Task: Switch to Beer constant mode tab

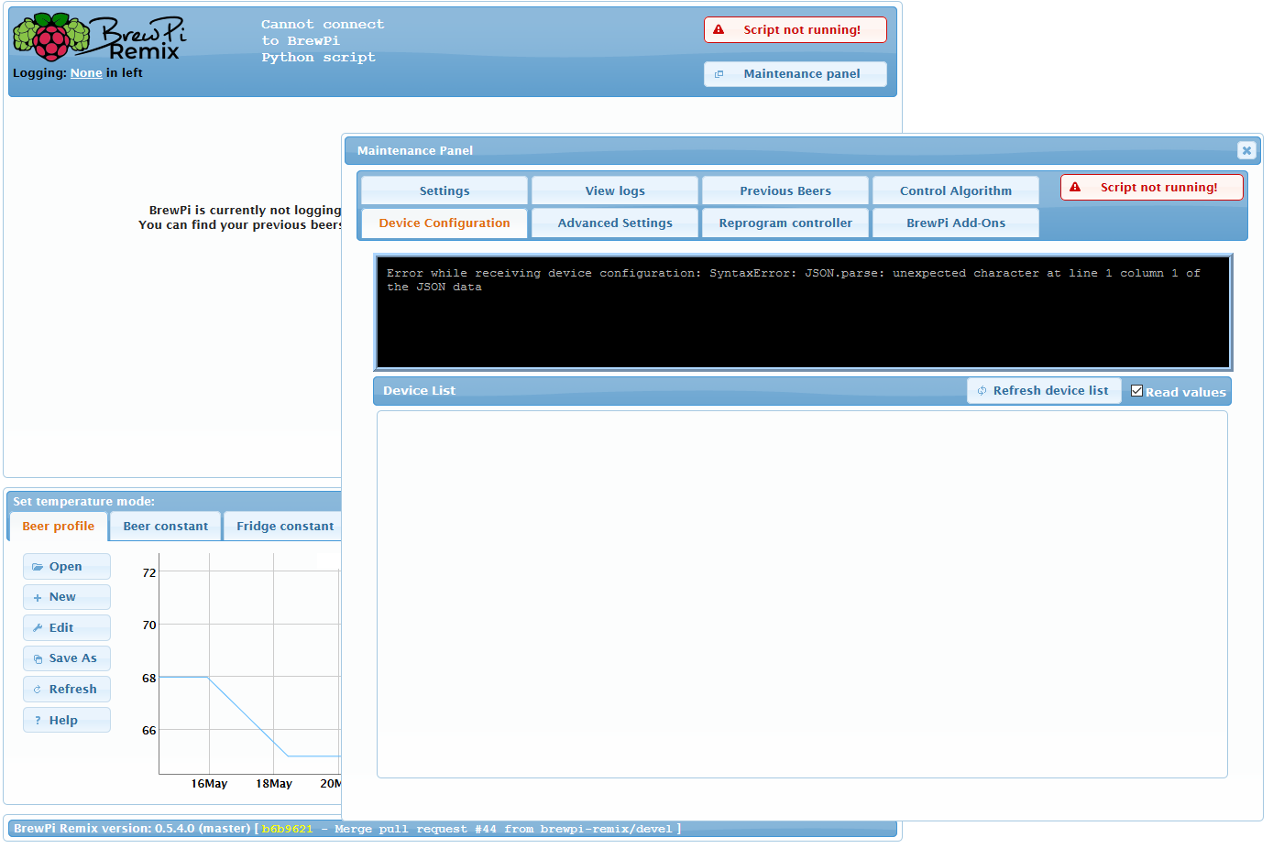Action: pos(166,527)
